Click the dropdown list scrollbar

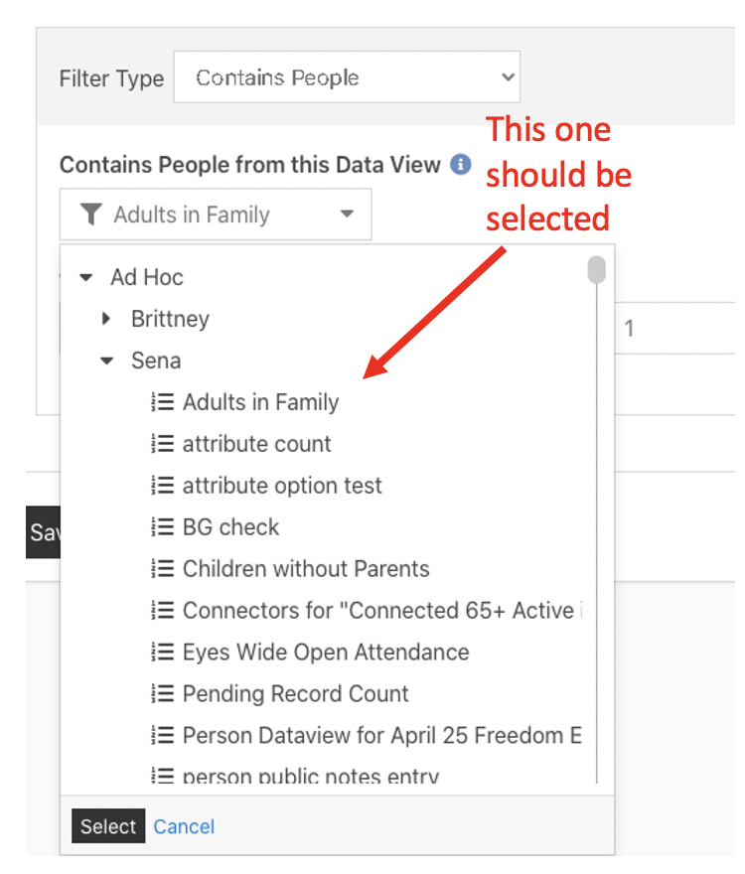point(596,268)
